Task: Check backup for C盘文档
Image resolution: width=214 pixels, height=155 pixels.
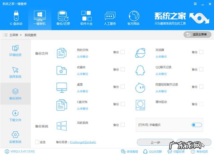Action: pyautogui.click(x=123, y=104)
